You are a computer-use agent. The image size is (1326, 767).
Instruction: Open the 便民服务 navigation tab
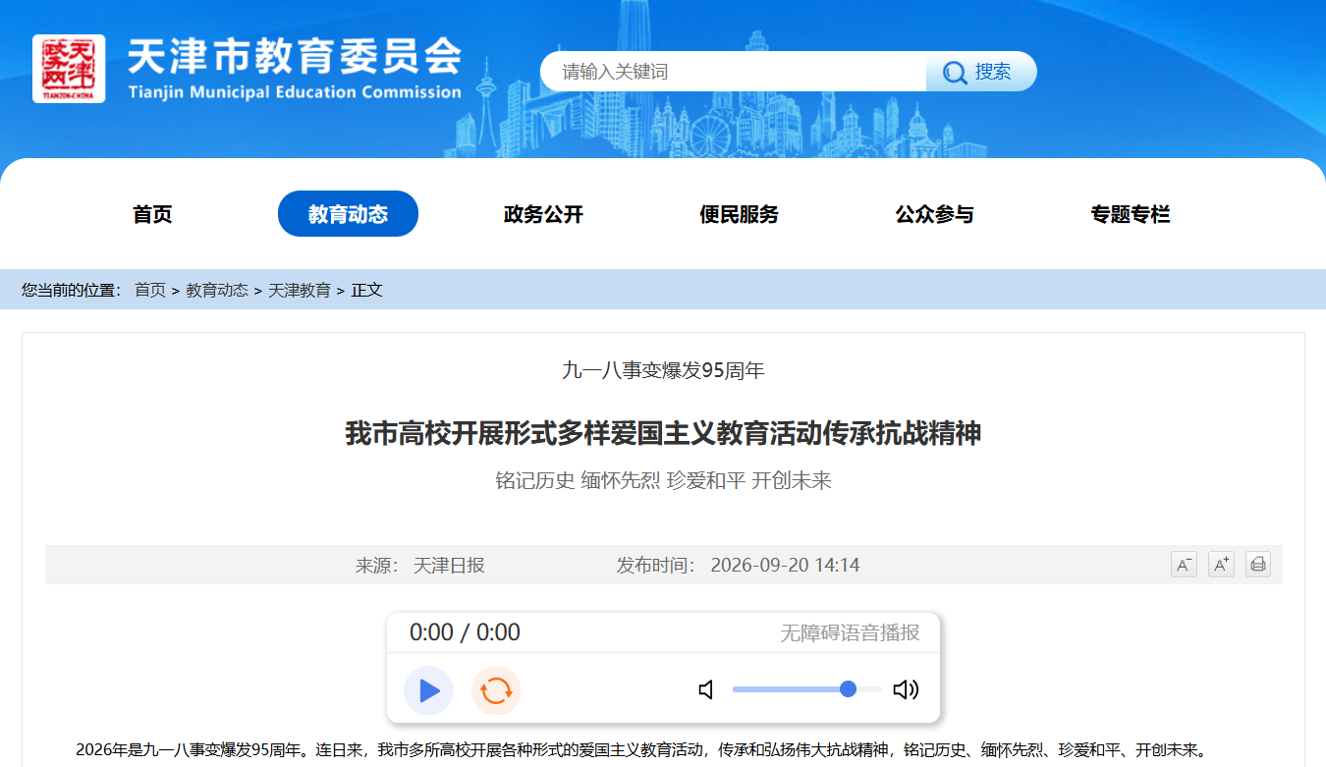(739, 214)
